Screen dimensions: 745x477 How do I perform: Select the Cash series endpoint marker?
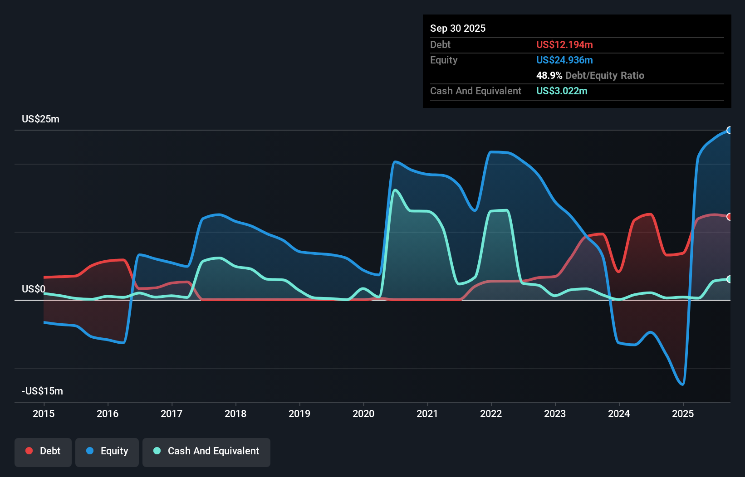[x=730, y=280]
